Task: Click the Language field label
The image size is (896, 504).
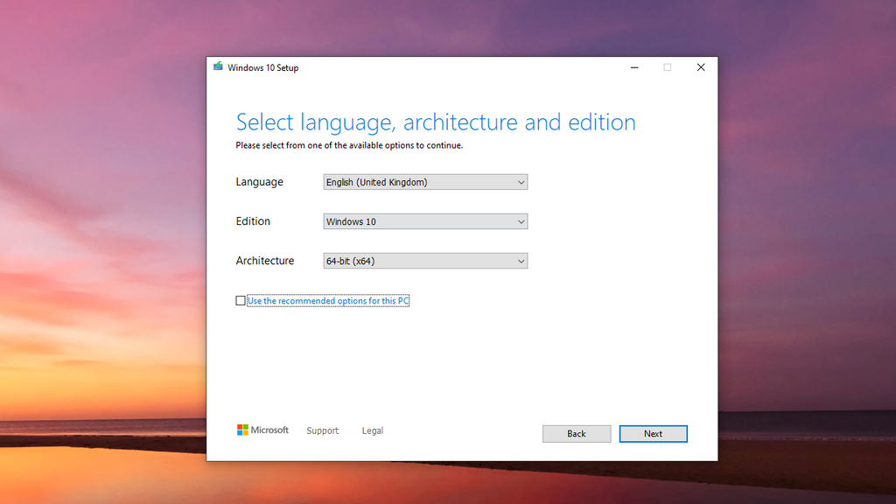Action: coord(259,182)
